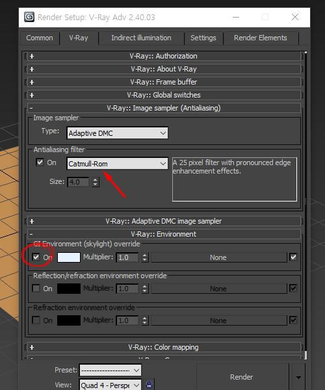
Task: Open the Indirect illumination tab
Action: (x=141, y=38)
